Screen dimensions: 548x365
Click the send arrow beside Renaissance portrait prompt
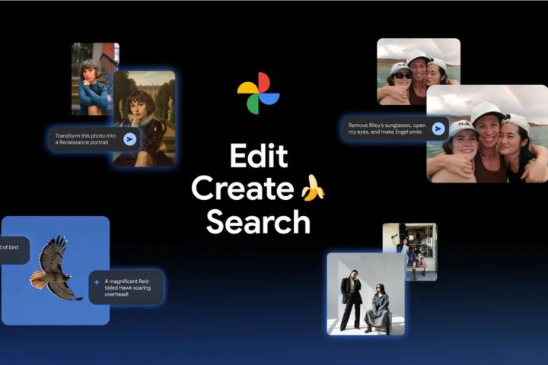coord(129,139)
